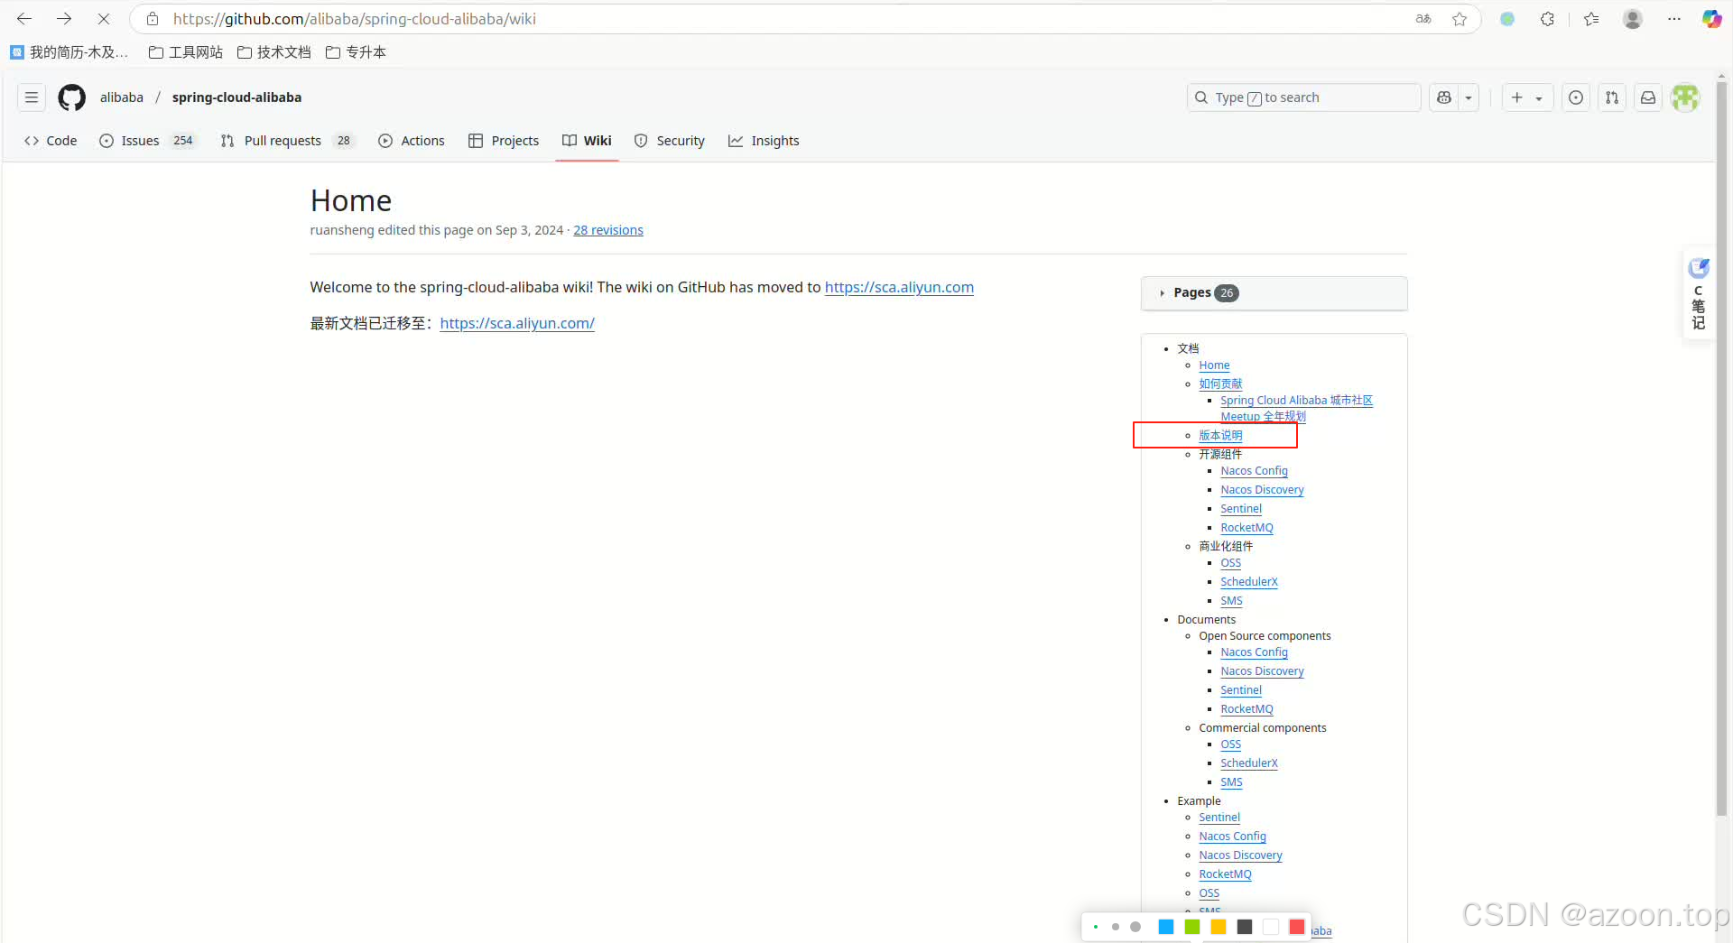The width and height of the screenshot is (1733, 943).
Task: Open Nacos Config under 开源组件
Action: 1254,471
